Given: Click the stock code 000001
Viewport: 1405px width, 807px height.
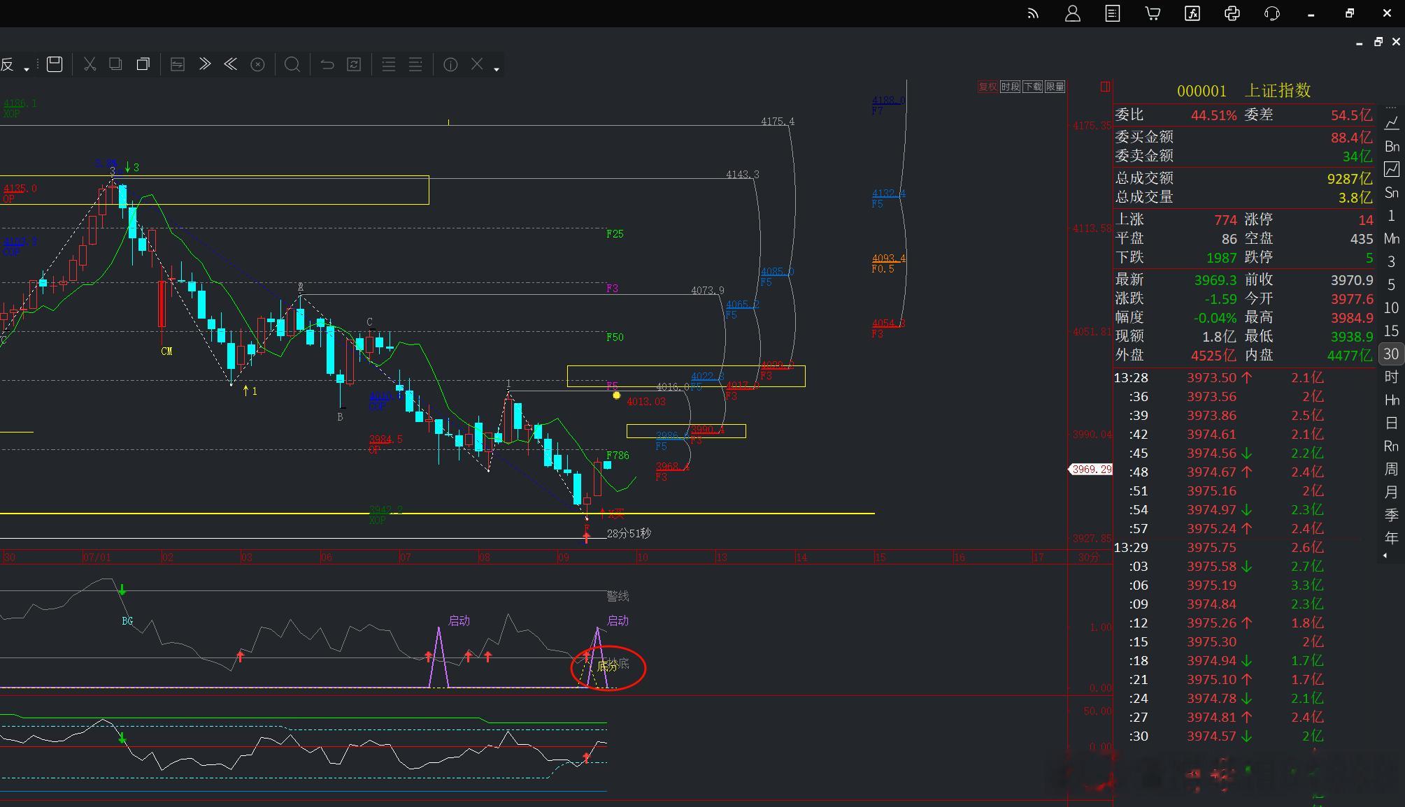Looking at the screenshot, I should [1201, 91].
